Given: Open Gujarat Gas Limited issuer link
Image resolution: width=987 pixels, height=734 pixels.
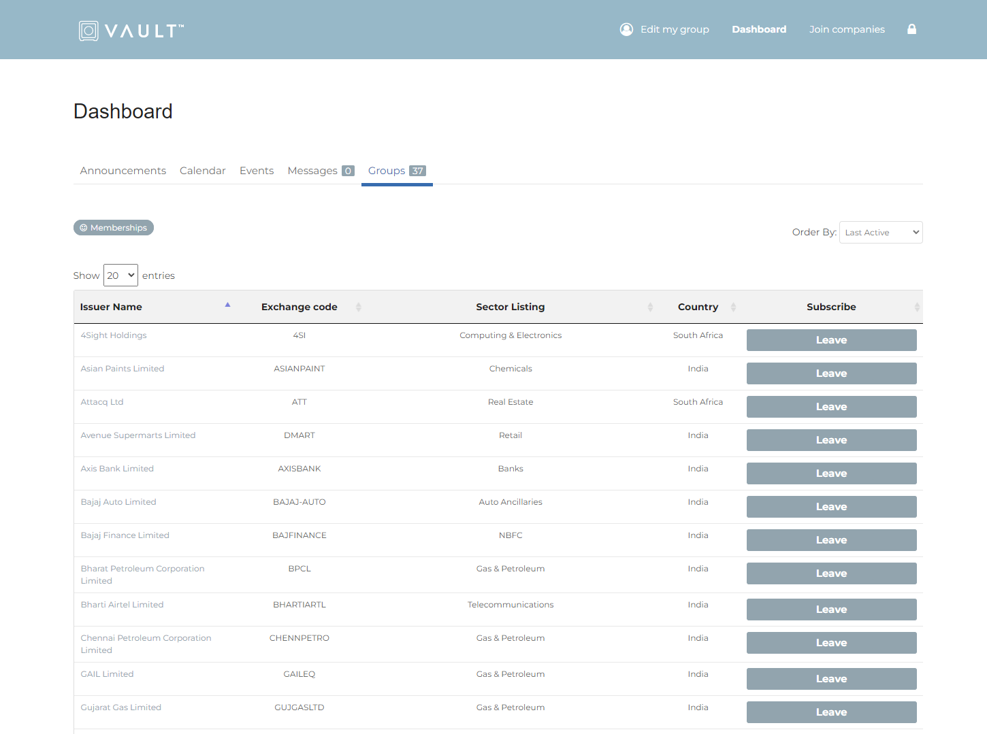Looking at the screenshot, I should tap(120, 707).
